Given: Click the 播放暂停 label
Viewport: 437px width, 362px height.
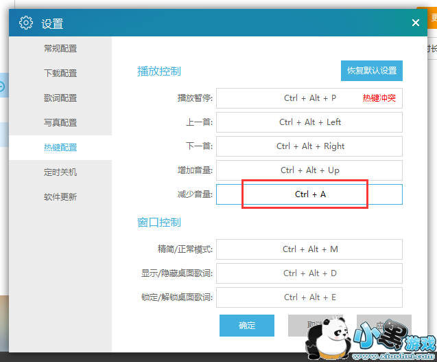Looking at the screenshot, I should (195, 98).
